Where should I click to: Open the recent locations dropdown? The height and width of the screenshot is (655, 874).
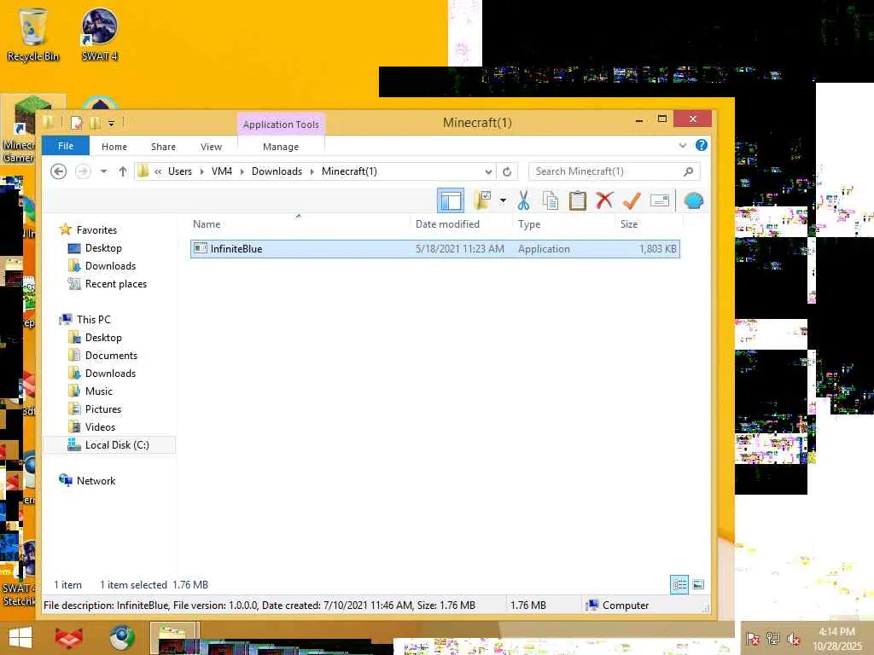tap(103, 171)
